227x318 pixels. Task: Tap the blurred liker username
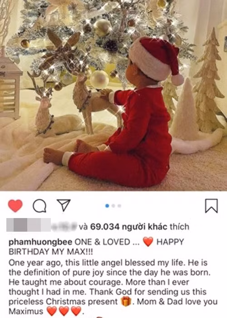click(64, 227)
